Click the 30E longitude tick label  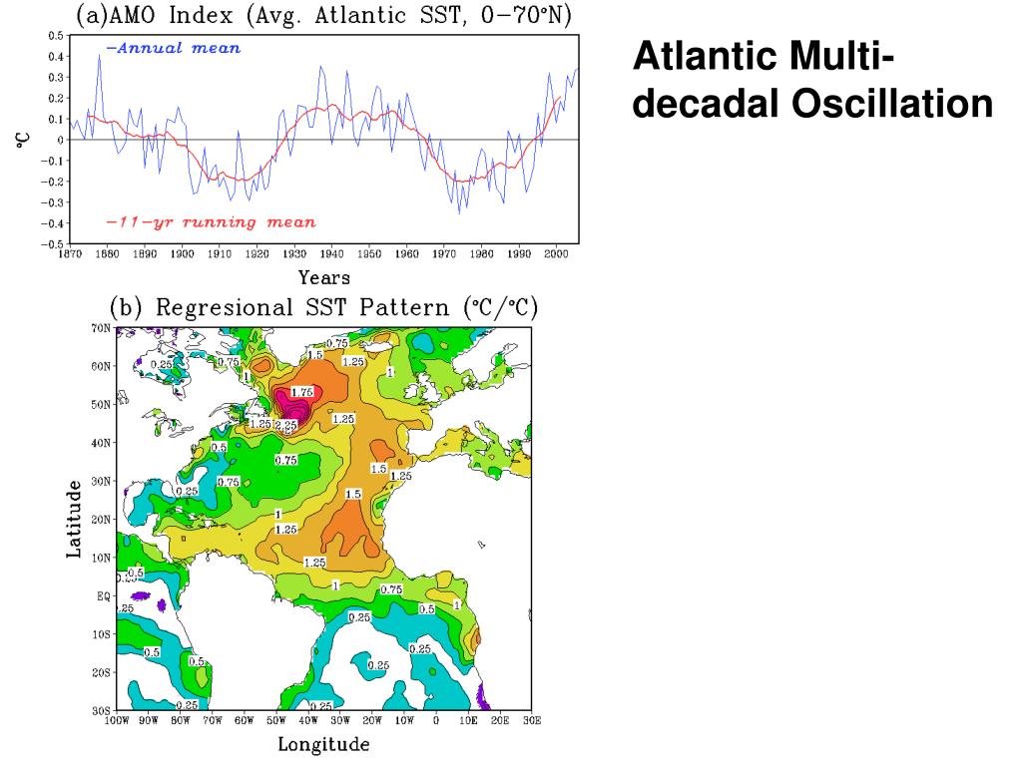pos(532,720)
